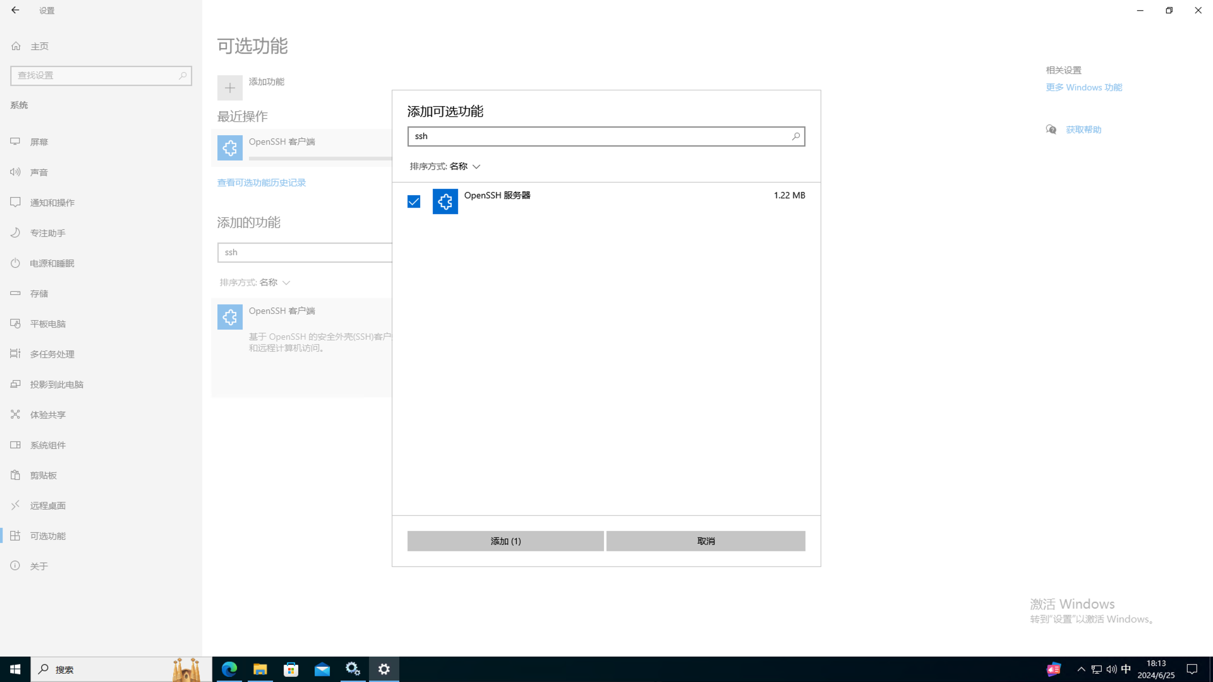This screenshot has height=682, width=1213.
Task: Click the taskbar 搜索 box
Action: 121,669
